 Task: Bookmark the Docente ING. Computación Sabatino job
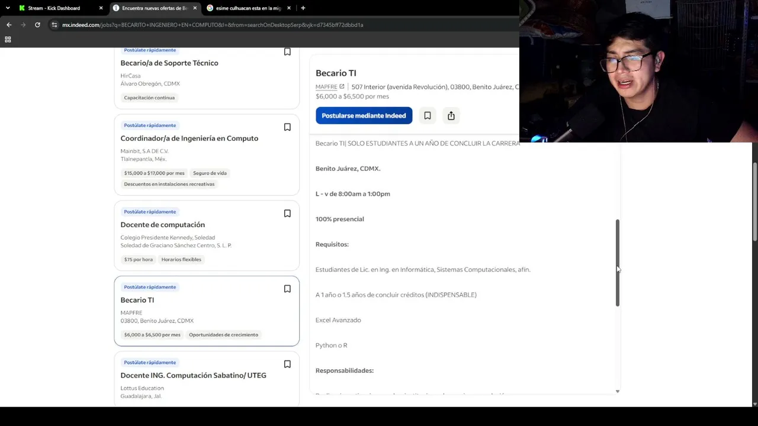tap(287, 364)
